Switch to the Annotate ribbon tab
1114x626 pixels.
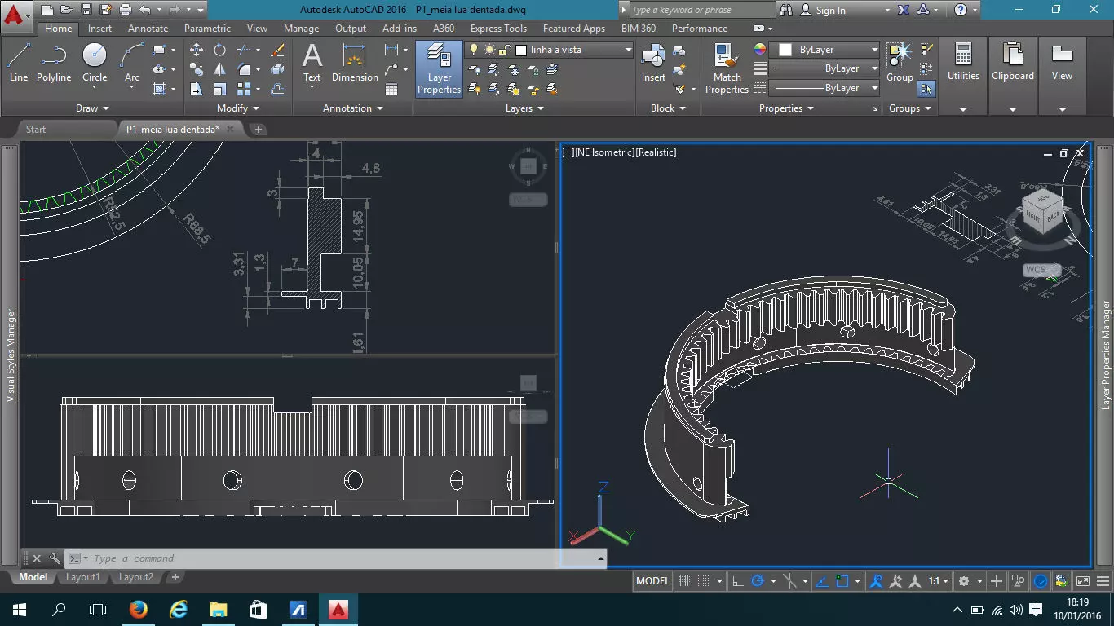click(x=148, y=28)
